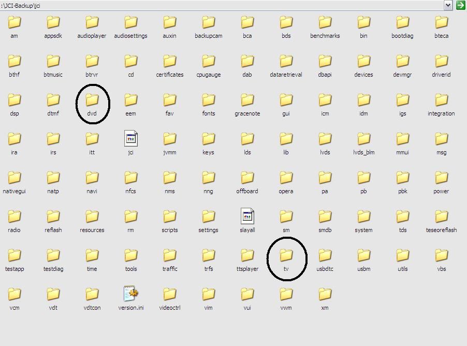Click the label text "testapp"
The width and height of the screenshot is (467, 346).
click(14, 269)
